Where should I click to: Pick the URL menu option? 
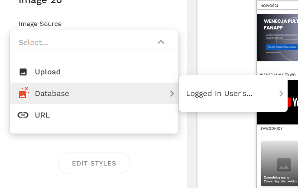click(94, 115)
